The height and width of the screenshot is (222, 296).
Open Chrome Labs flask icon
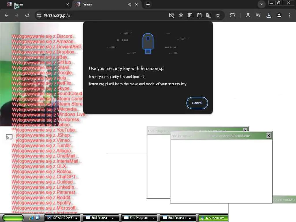click(248, 15)
